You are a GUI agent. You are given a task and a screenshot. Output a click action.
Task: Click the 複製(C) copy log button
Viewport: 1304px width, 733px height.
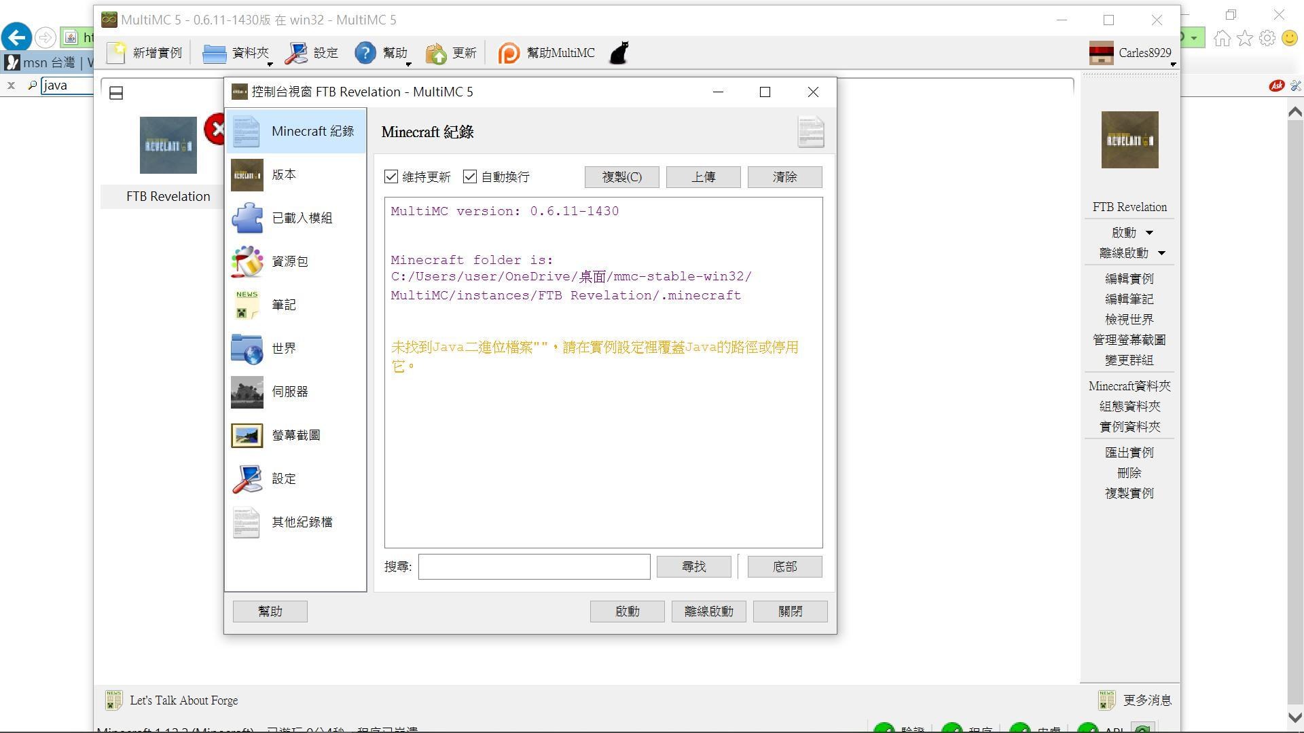[x=622, y=177]
